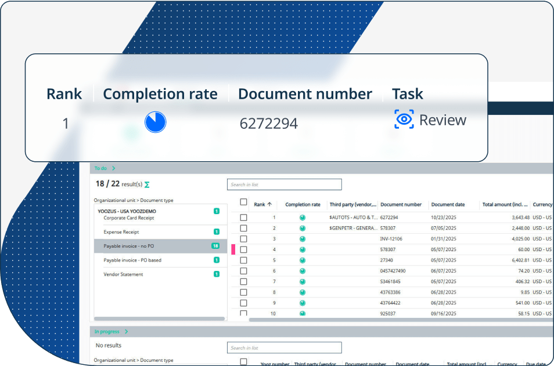
Task: Focus the Search in list field under In progress
Action: pyautogui.click(x=285, y=347)
